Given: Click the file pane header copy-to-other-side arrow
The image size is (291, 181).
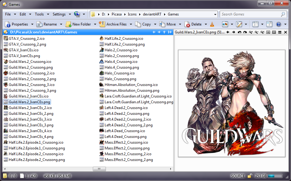Looking at the screenshot, I should 170,32.
